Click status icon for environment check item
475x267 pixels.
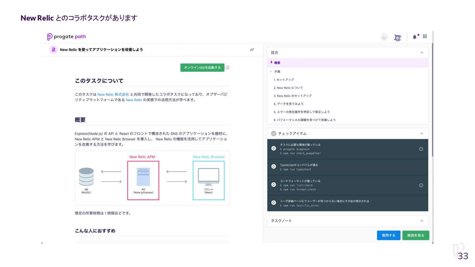pyautogui.click(x=274, y=148)
